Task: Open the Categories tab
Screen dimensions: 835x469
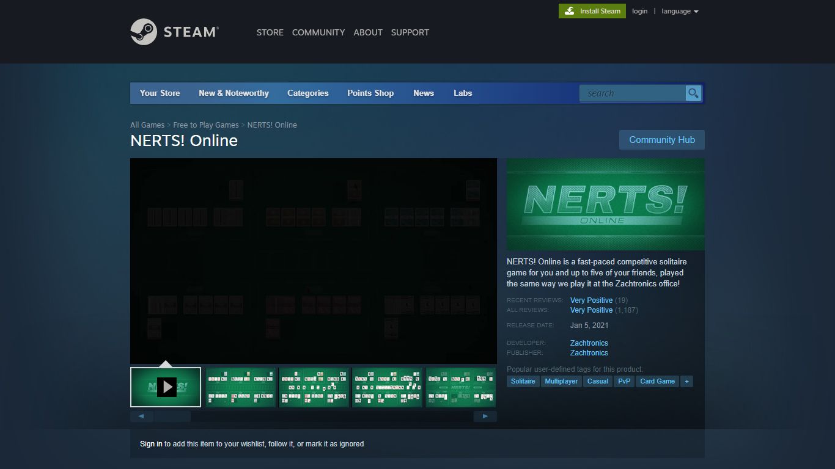Action: click(308, 93)
